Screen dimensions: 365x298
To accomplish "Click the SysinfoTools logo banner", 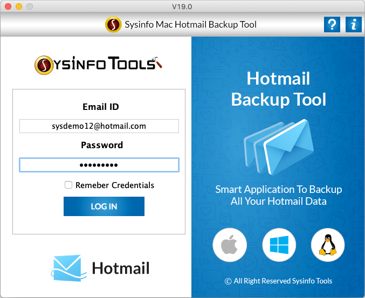I will 98,65.
